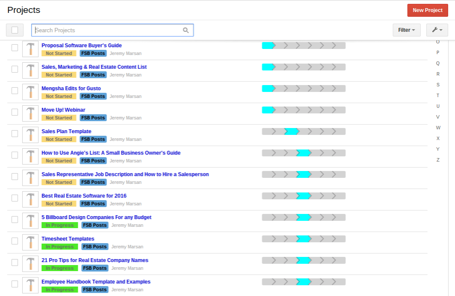Jump to letter T in alphabet index
The height and width of the screenshot is (296, 455).
[x=437, y=95]
